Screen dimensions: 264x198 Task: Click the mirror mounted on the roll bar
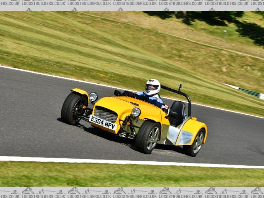(x=180, y=87)
